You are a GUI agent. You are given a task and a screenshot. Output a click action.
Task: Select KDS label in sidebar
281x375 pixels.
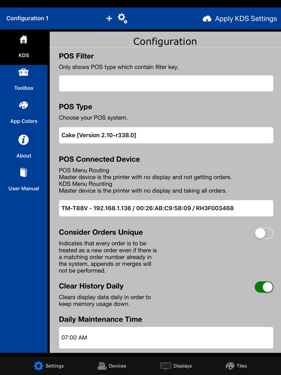(x=23, y=55)
